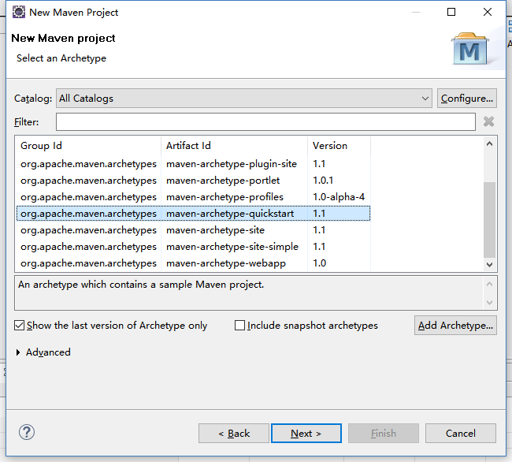Open the Catalog dropdown
Screen dimensions: 512x462
[244, 99]
